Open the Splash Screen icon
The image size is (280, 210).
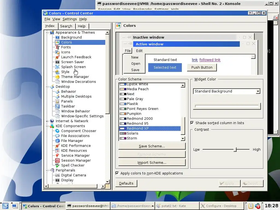pos(57,67)
